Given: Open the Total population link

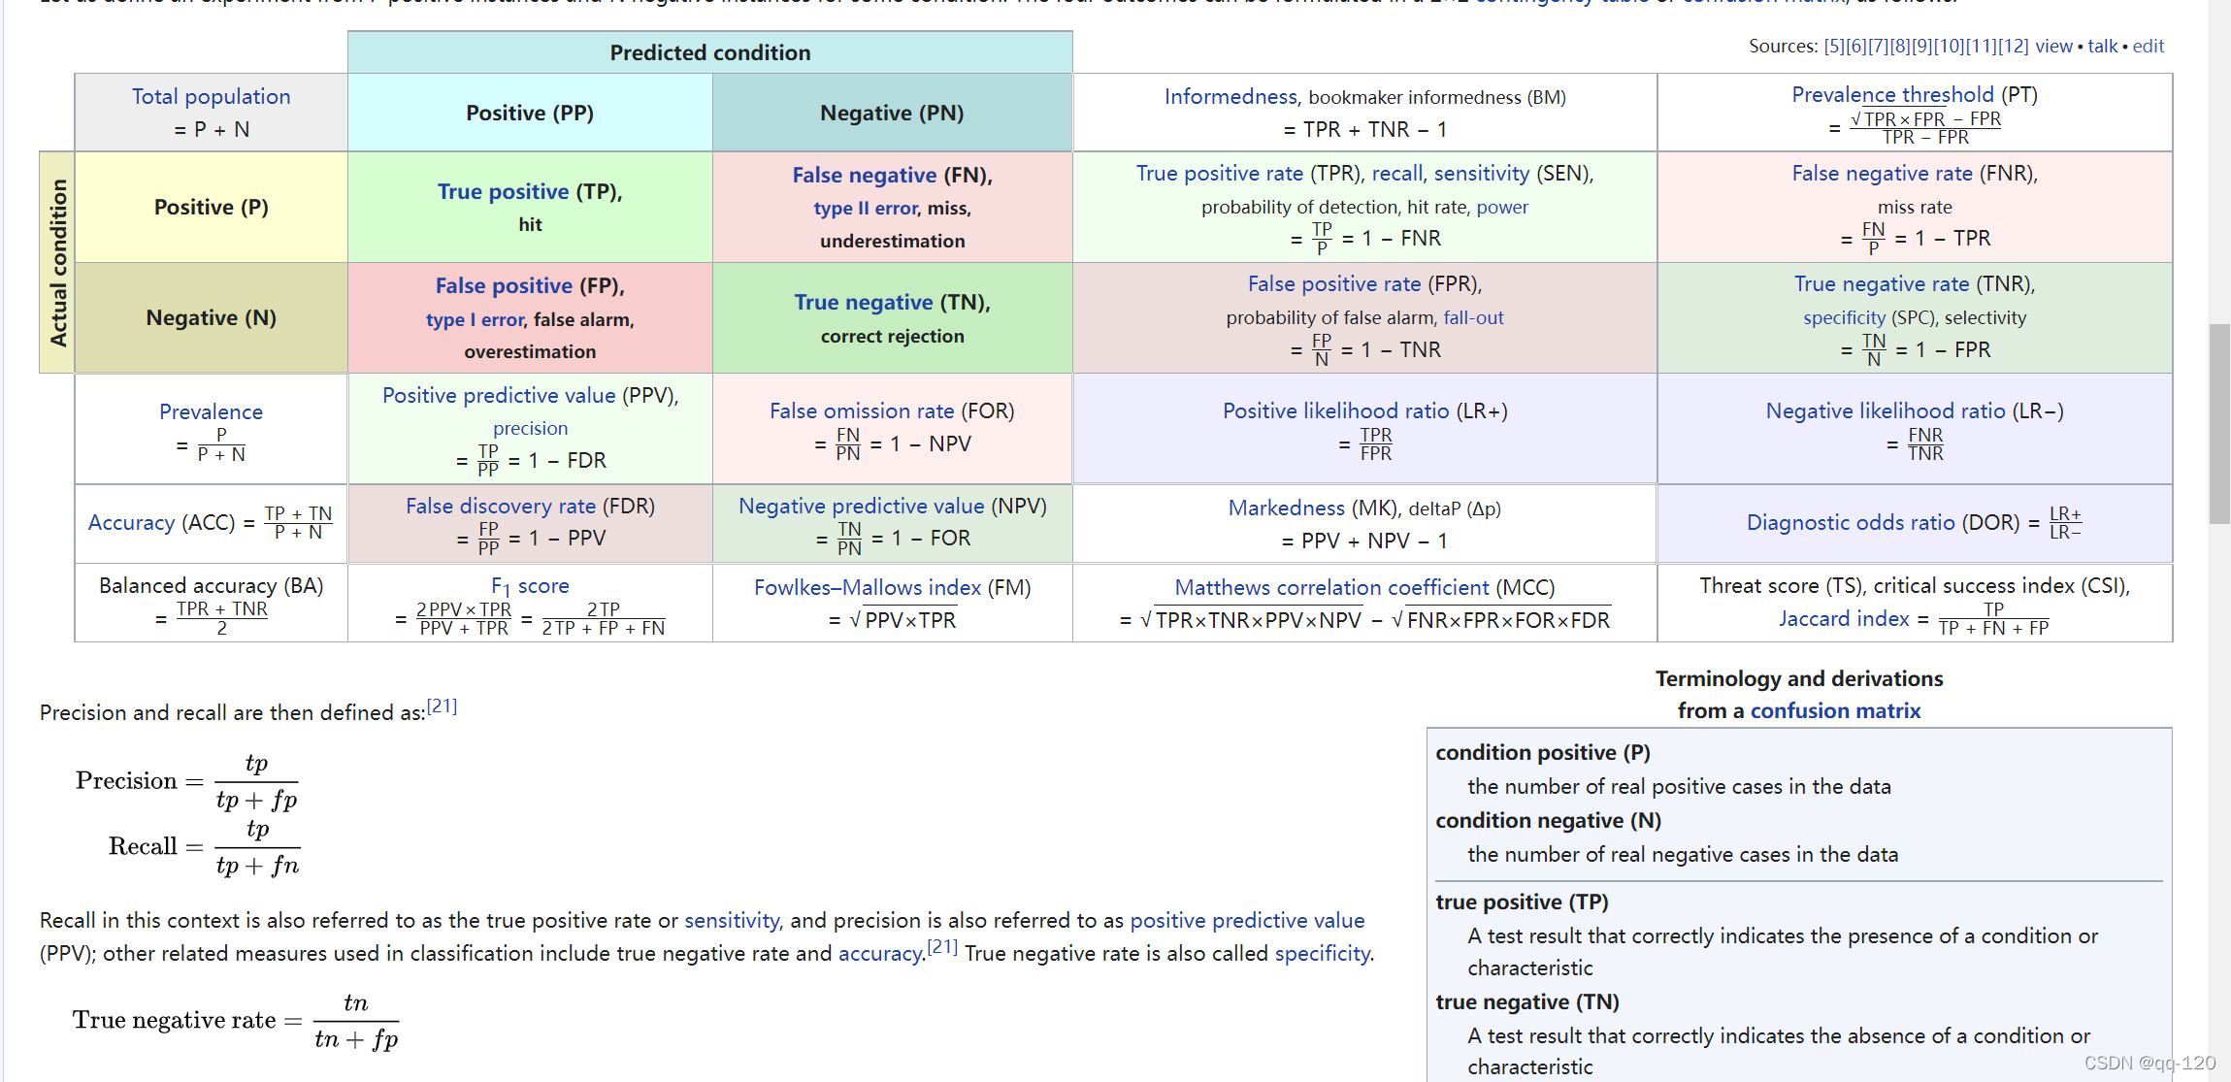Looking at the screenshot, I should coord(211,97).
